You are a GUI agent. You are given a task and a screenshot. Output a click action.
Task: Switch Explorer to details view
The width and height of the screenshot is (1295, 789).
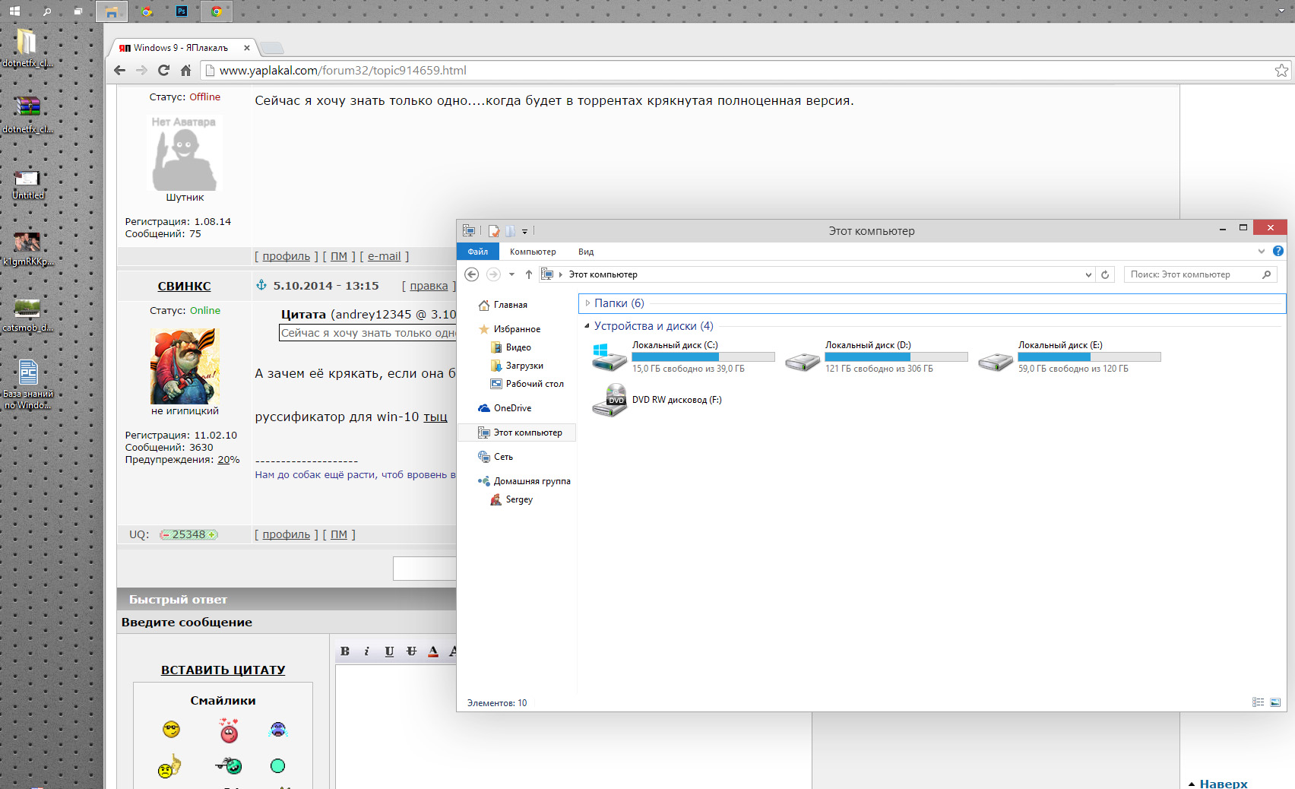click(x=1258, y=702)
